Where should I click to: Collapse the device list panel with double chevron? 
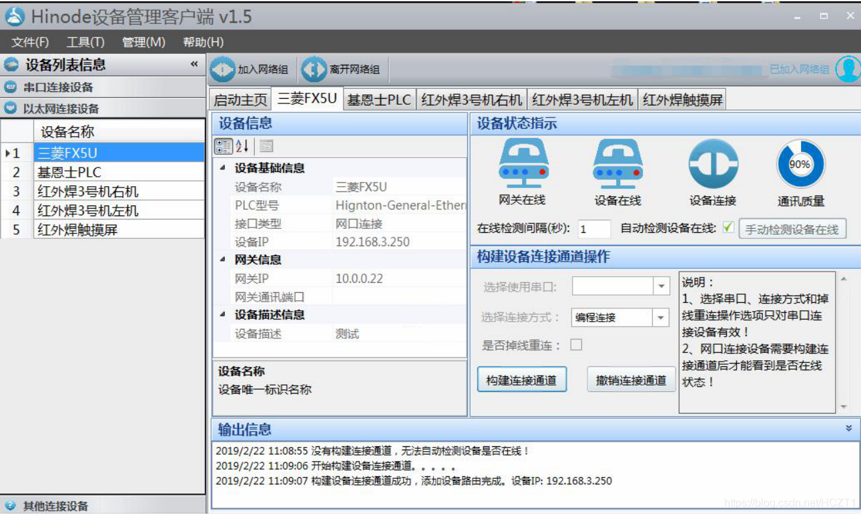(x=194, y=65)
